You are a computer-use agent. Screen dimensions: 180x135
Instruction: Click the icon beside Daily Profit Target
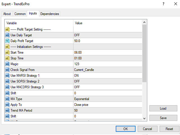coord(7,41)
